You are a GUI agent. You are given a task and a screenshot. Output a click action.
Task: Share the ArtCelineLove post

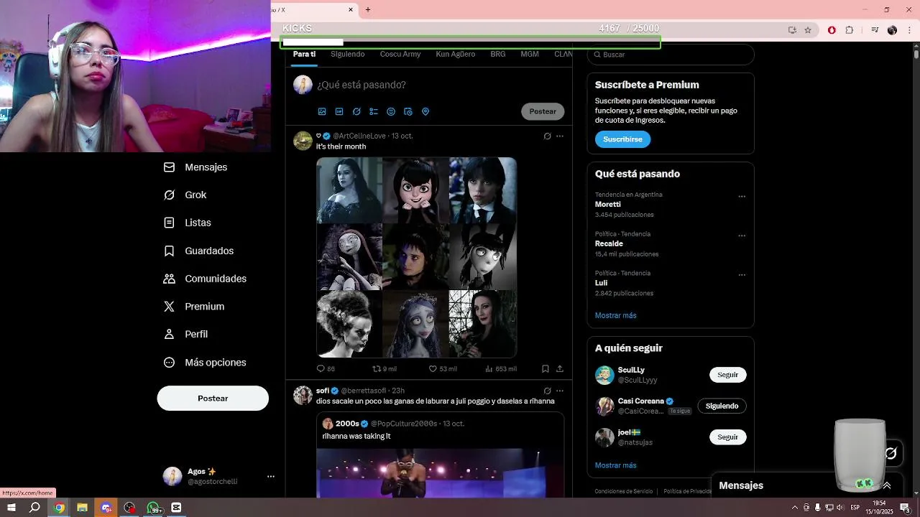pos(560,369)
